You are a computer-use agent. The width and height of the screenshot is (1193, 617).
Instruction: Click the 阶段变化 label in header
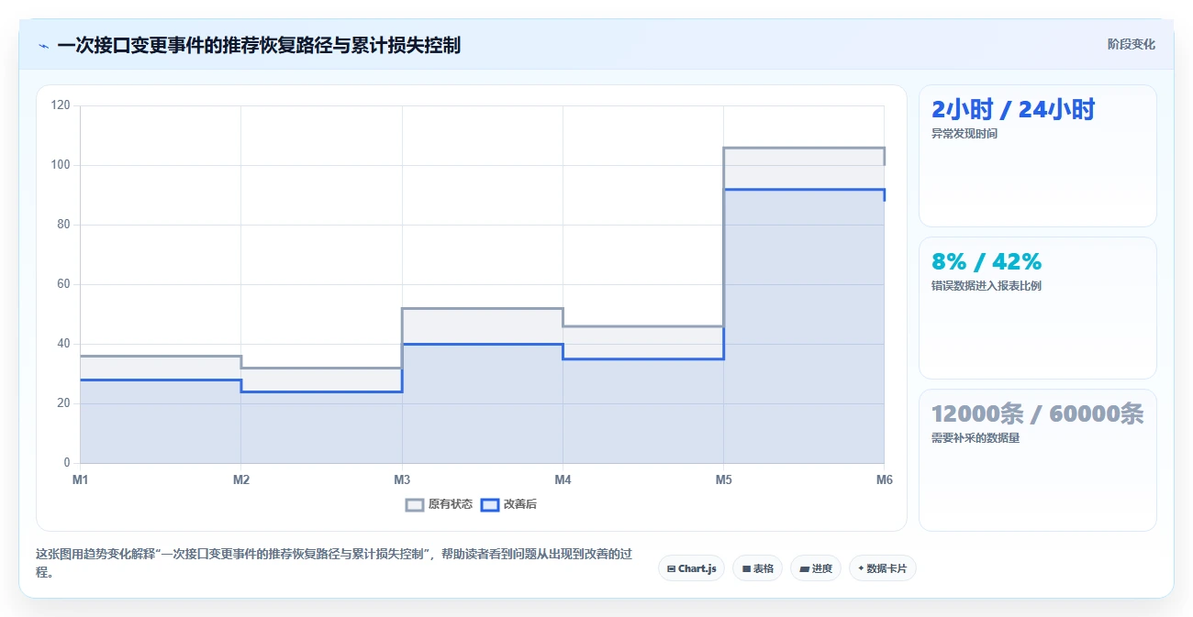[x=1131, y=44]
